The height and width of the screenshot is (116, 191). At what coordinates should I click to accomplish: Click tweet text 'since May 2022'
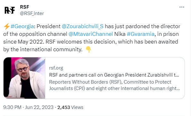coord(23,42)
